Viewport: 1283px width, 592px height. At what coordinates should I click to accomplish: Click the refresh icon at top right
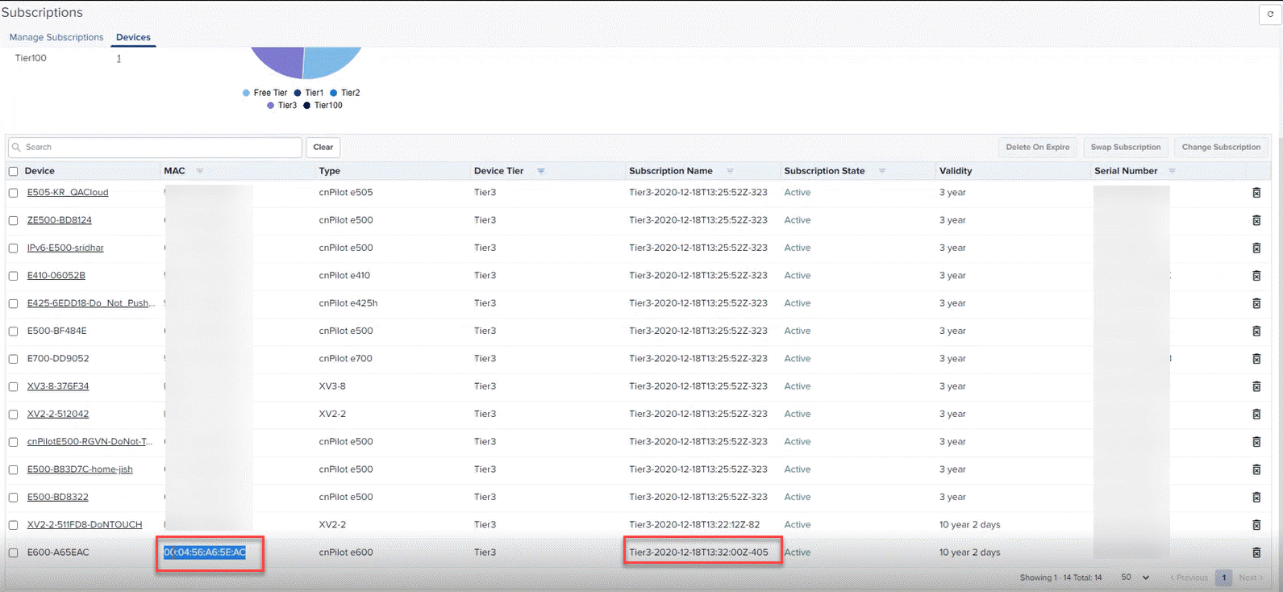[1270, 14]
